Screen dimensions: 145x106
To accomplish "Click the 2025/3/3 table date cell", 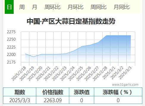I will tap(20, 100).
